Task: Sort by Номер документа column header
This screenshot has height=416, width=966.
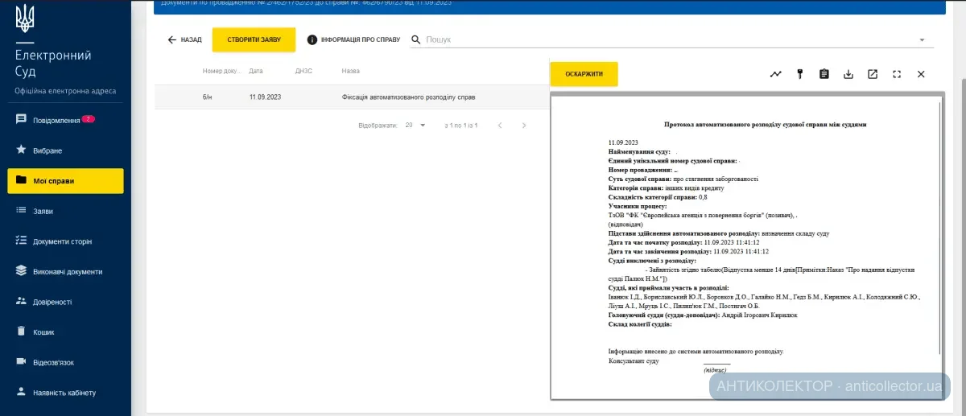Action: click(221, 71)
